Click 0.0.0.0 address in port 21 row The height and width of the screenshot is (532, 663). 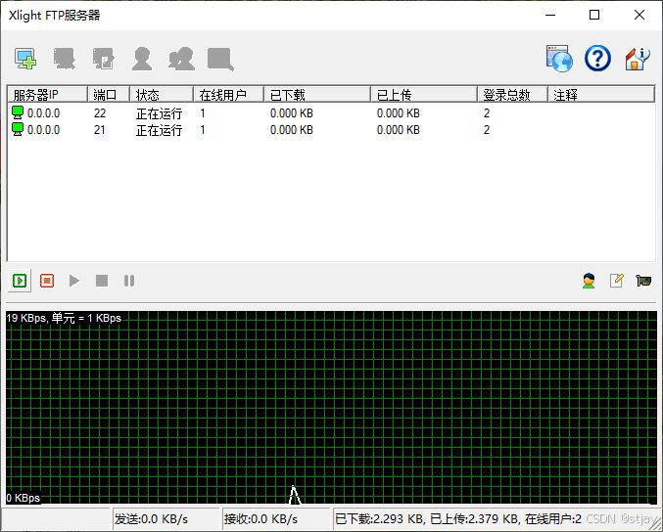point(43,130)
